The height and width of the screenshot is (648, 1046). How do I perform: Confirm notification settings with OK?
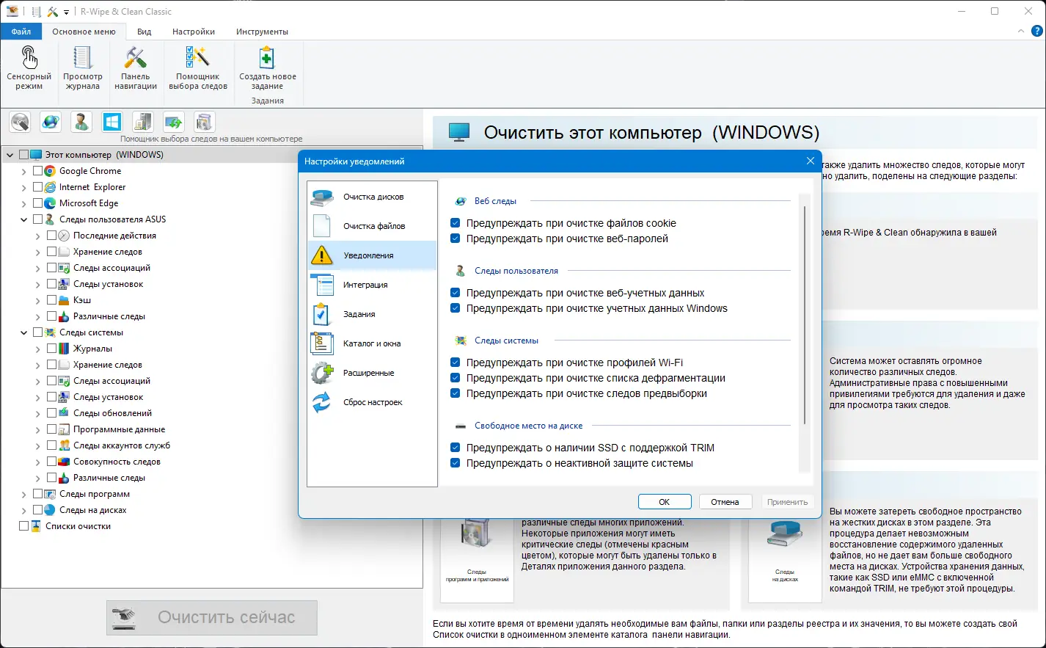[664, 501]
